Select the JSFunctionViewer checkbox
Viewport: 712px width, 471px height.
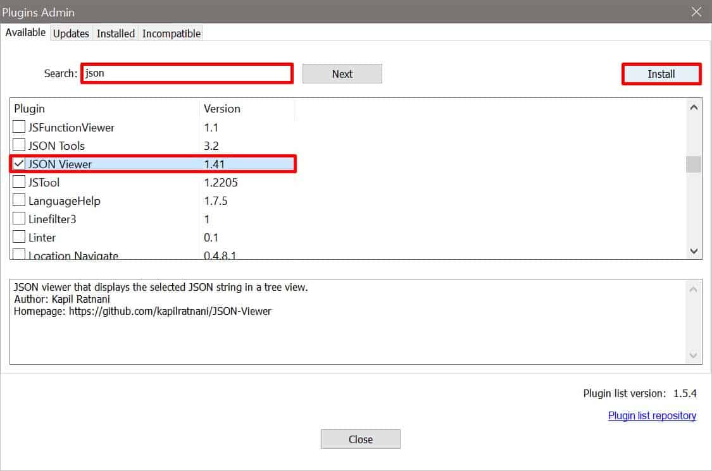(x=19, y=126)
